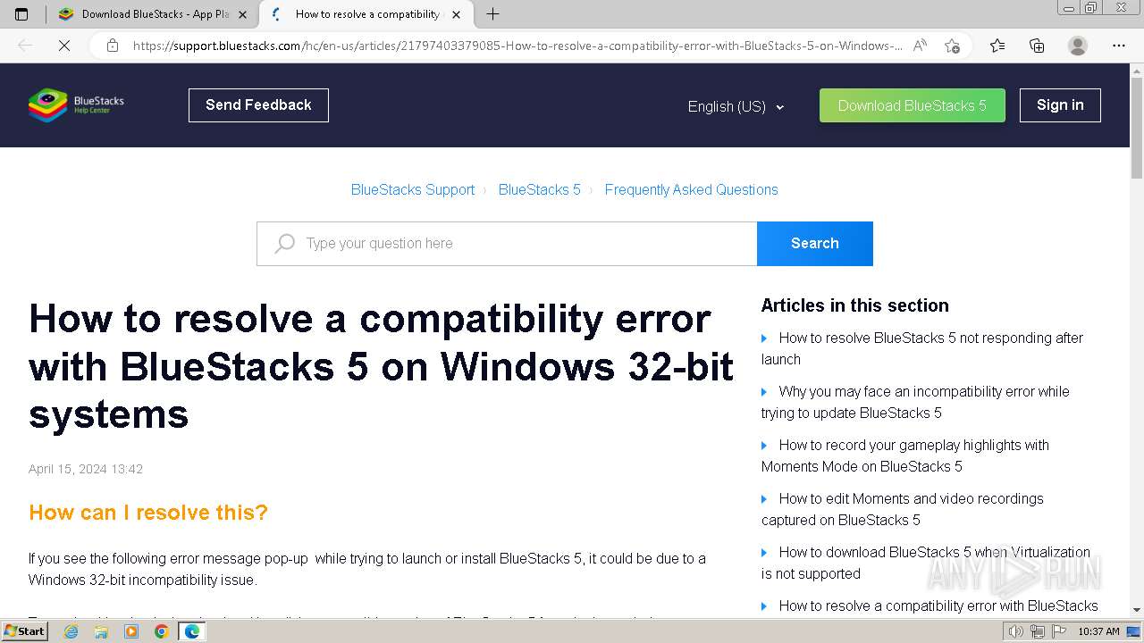Image resolution: width=1144 pixels, height=643 pixels.
Task: Open Frequently Asked Questions breadcrumb
Action: [x=691, y=189]
